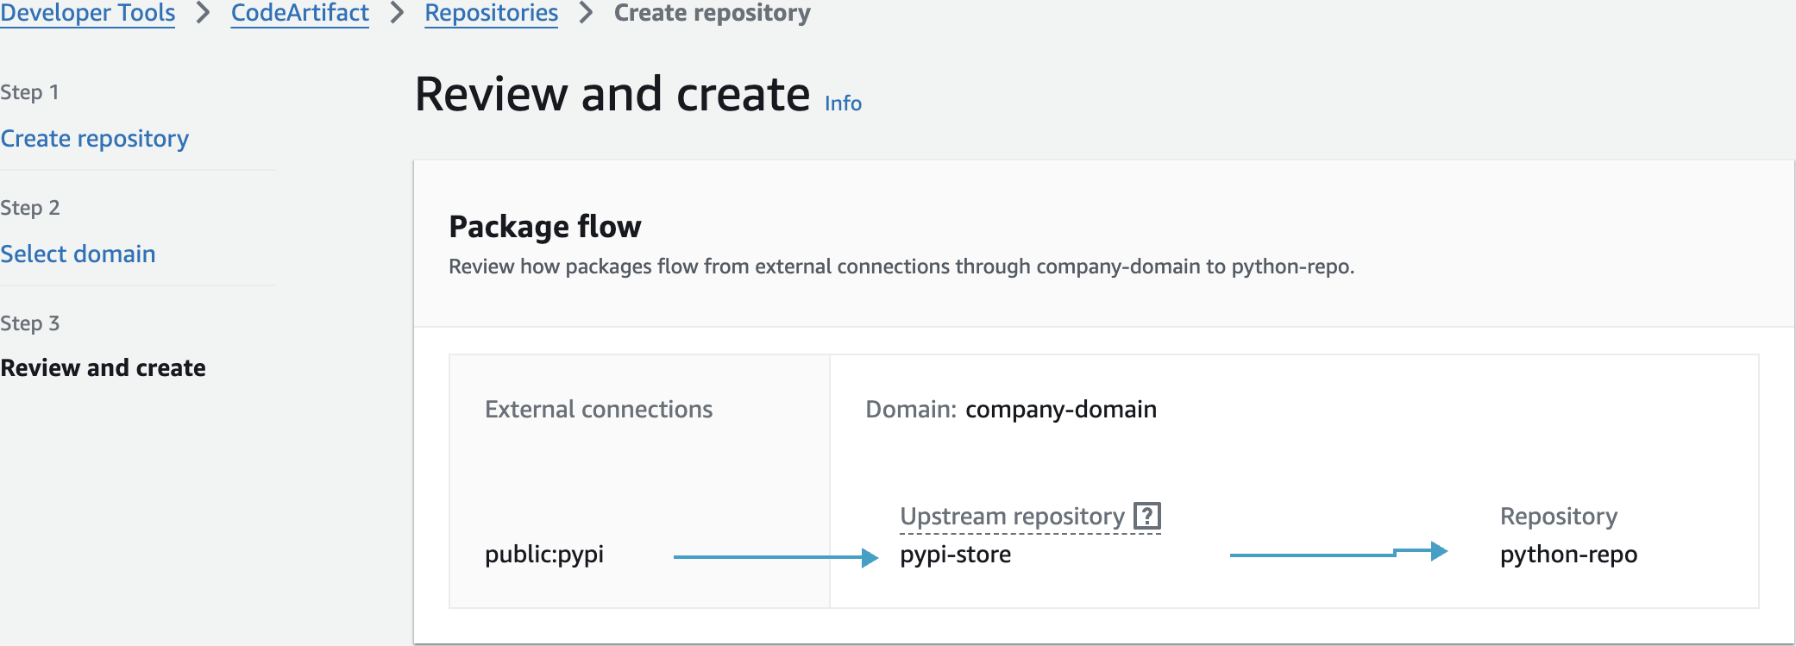Click the Package flow description sentence

point(901,267)
